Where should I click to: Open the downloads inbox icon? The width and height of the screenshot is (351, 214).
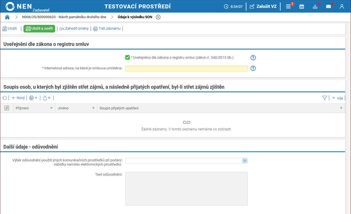(x=315, y=6)
